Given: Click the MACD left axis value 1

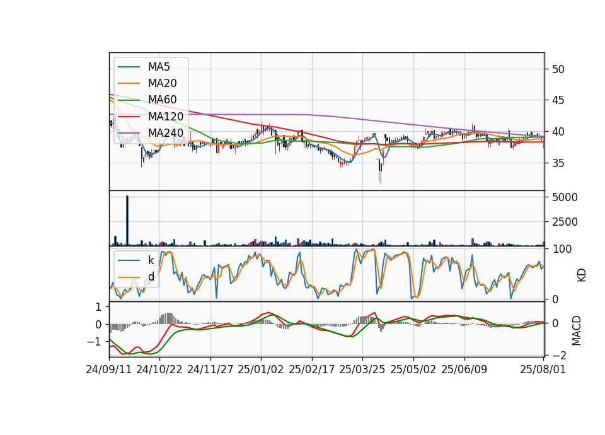Looking at the screenshot, I should click(98, 307).
